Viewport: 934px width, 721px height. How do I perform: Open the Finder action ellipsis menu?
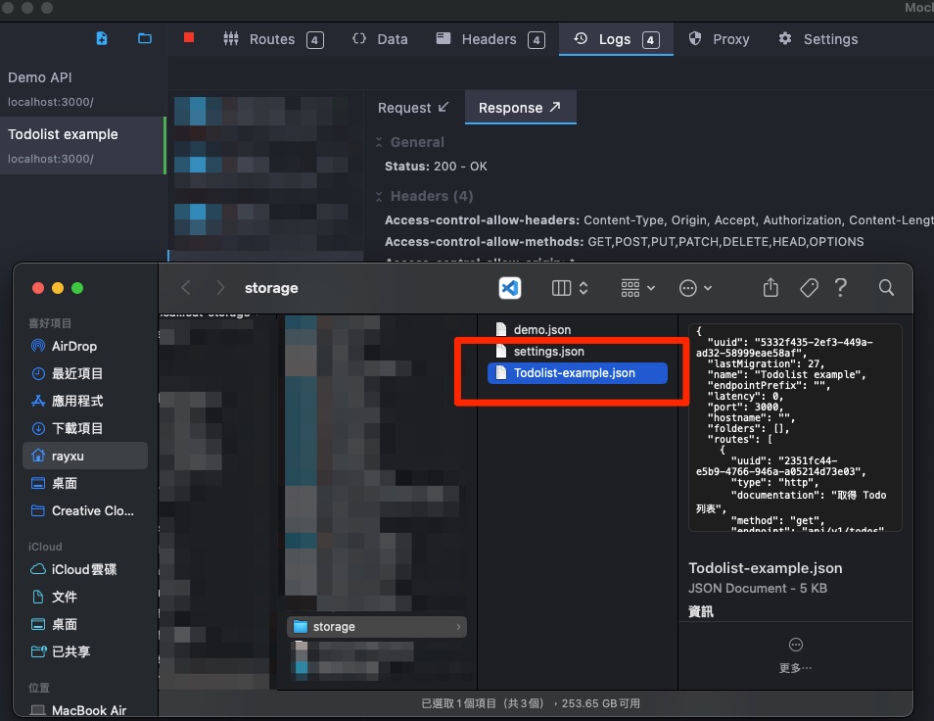[695, 288]
